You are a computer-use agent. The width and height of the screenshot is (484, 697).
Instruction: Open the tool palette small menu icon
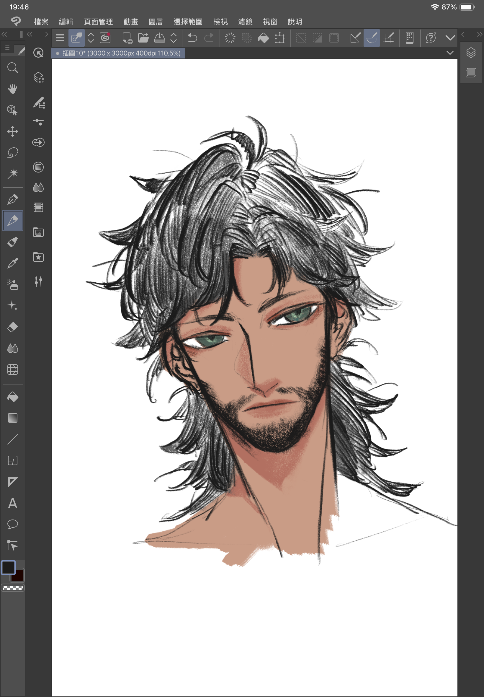point(8,48)
